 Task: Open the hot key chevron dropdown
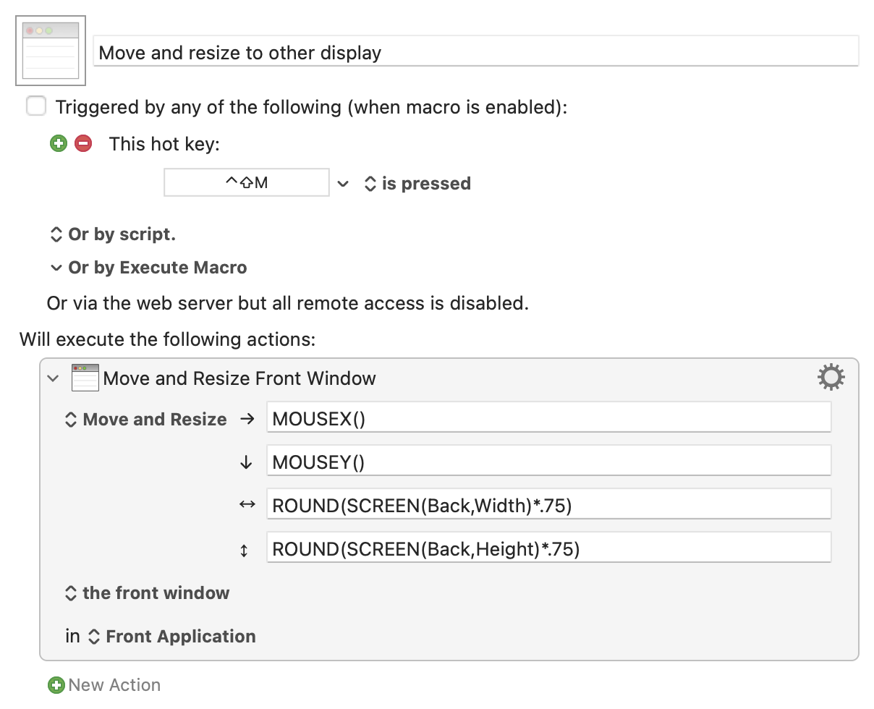click(343, 184)
